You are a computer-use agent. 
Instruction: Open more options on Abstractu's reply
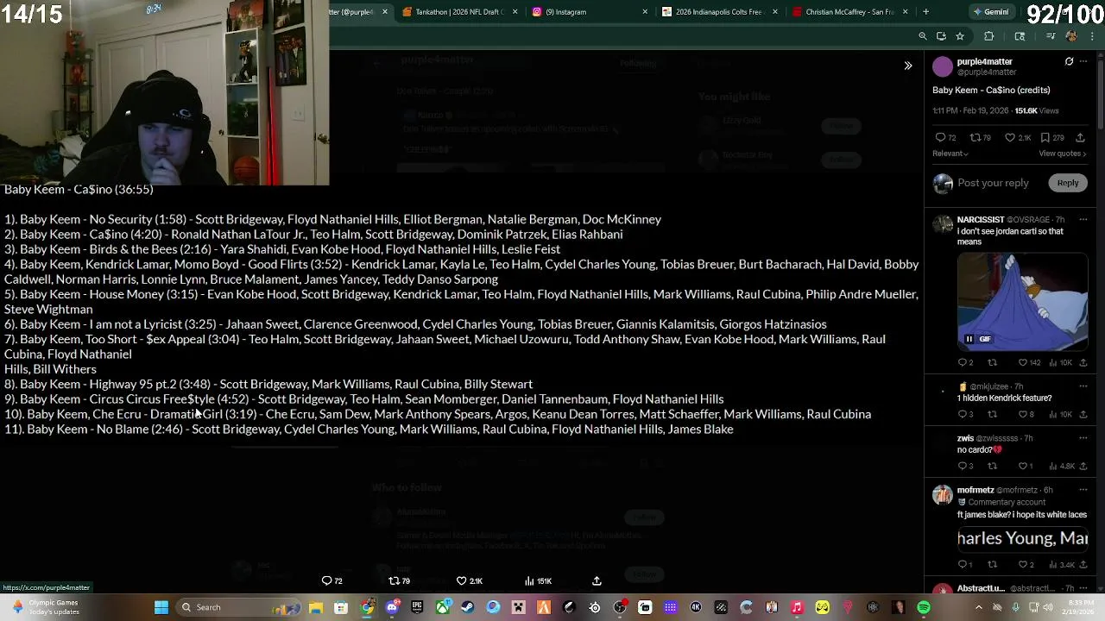(x=1083, y=588)
